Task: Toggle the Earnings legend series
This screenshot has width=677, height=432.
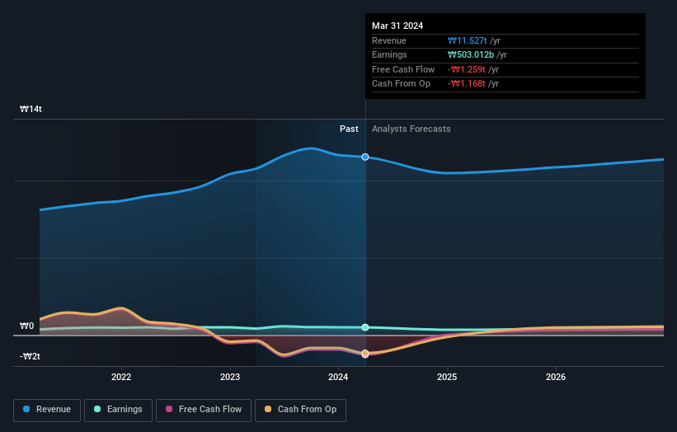Action: pos(118,410)
